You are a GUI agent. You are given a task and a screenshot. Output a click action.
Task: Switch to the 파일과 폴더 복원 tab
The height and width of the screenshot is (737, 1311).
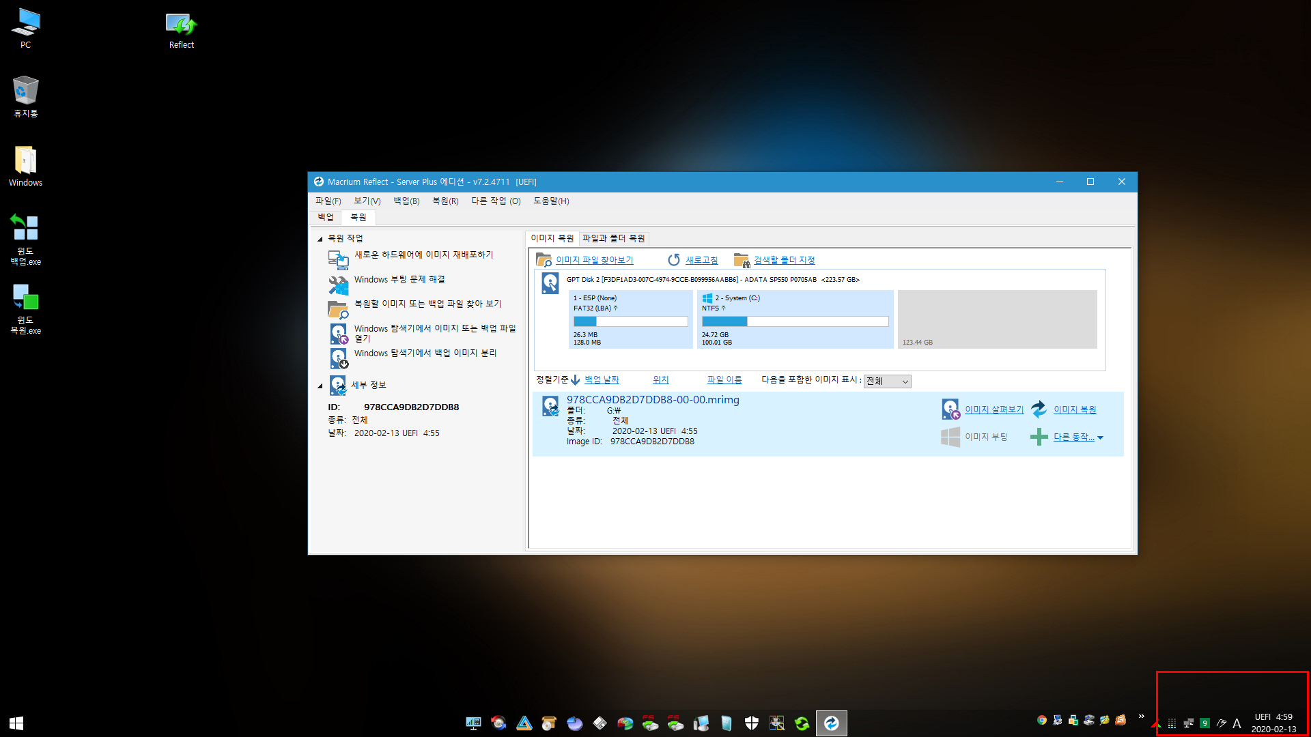pyautogui.click(x=613, y=238)
